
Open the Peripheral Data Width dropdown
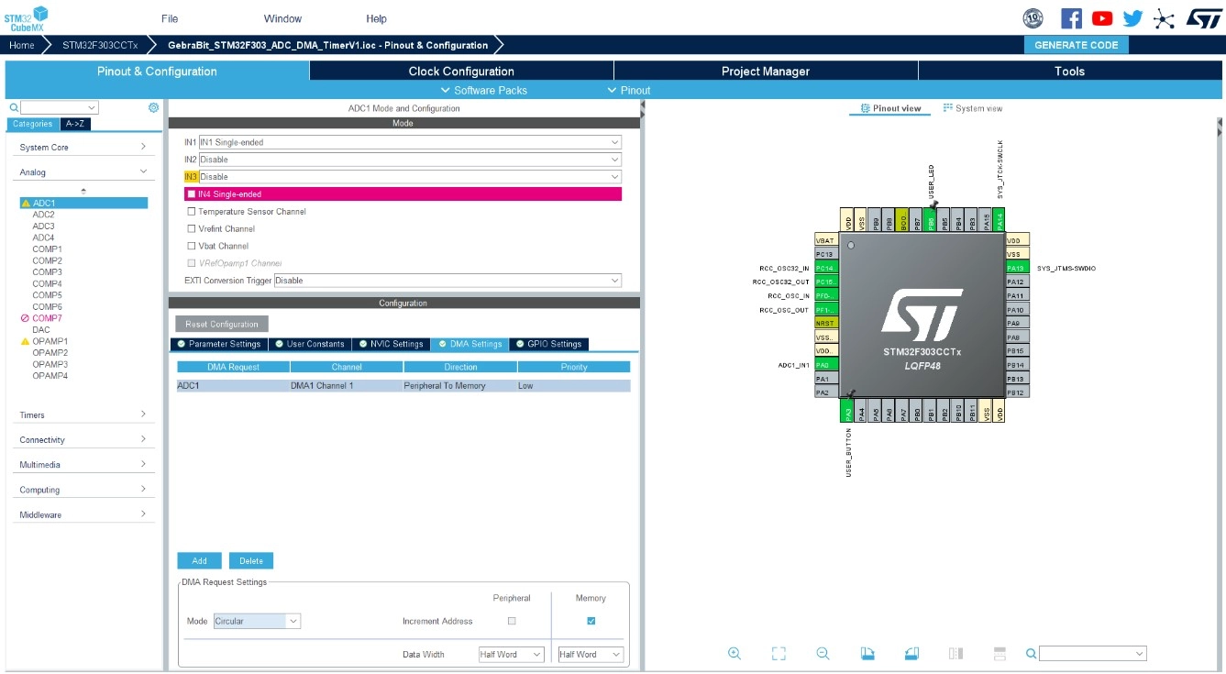tap(512, 655)
